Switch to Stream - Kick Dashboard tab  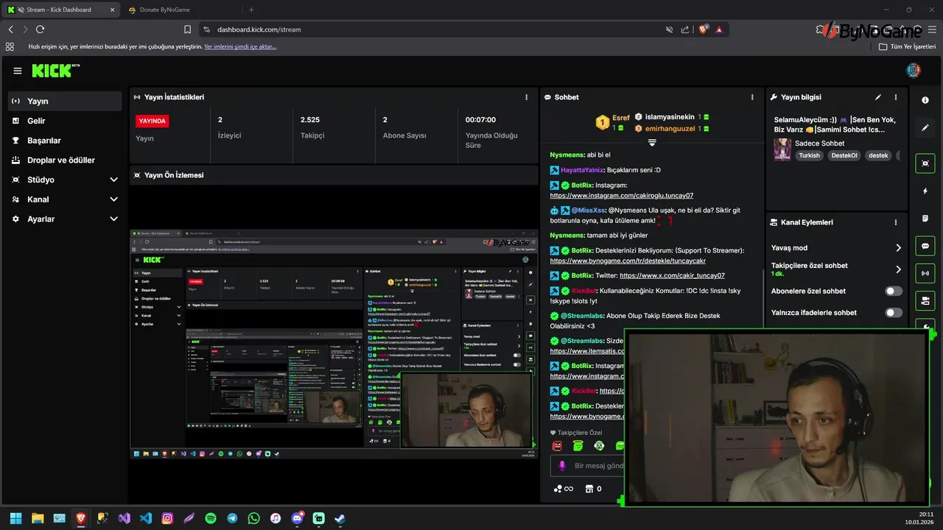(x=62, y=10)
